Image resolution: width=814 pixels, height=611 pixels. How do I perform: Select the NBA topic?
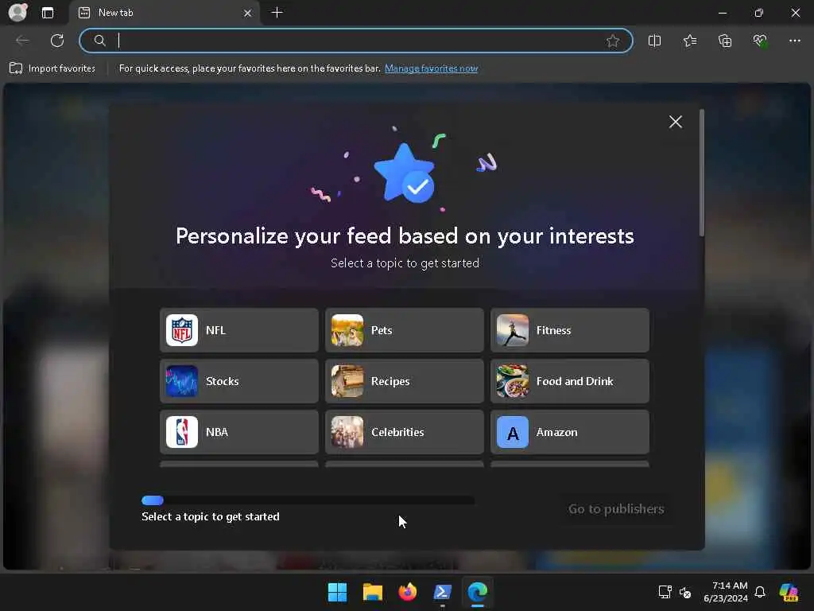tap(238, 432)
